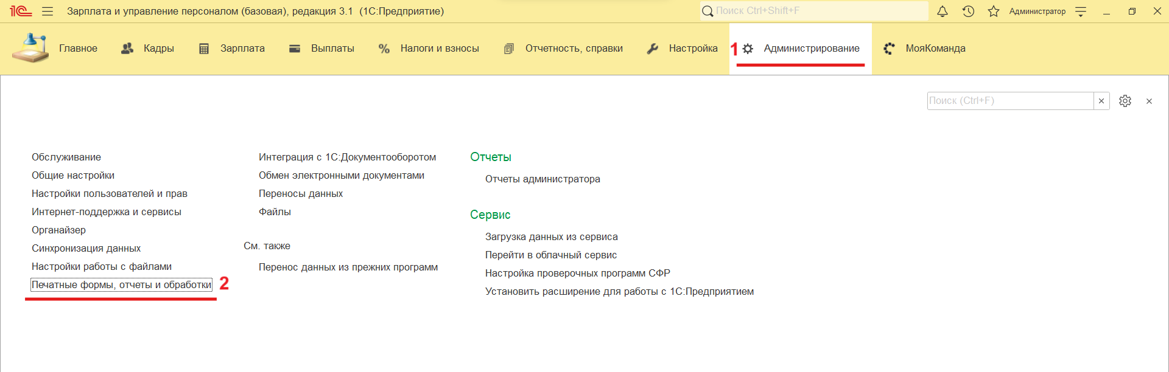Close the Администрирование section panel
This screenshot has width=1169, height=372.
[1149, 102]
